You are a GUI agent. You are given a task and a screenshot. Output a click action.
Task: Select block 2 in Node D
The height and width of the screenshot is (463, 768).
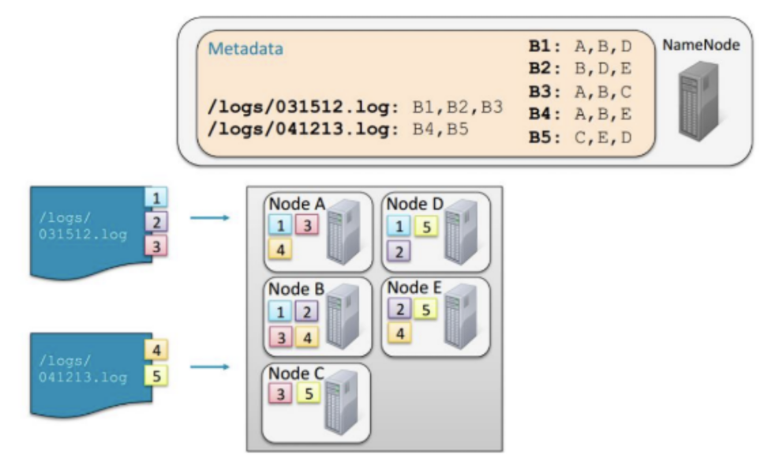click(x=399, y=251)
